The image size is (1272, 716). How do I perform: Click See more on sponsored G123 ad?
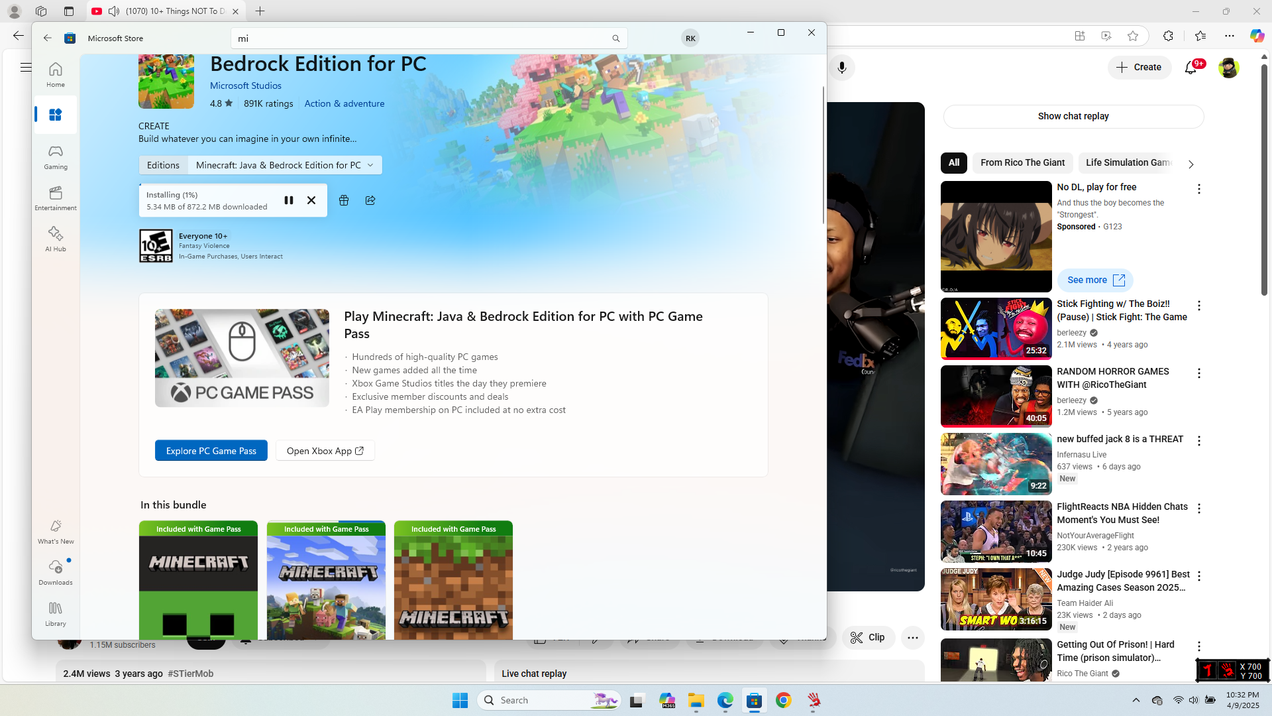pos(1096,280)
